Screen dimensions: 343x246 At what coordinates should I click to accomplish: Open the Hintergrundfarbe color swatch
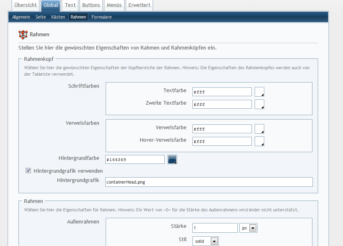tap(172, 159)
